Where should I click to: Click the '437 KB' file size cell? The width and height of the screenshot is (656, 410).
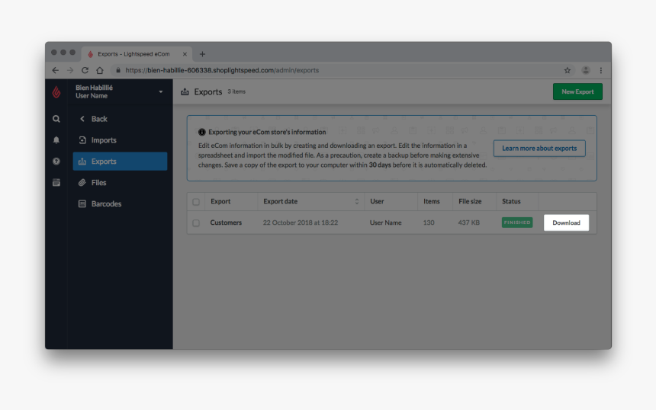pos(468,223)
